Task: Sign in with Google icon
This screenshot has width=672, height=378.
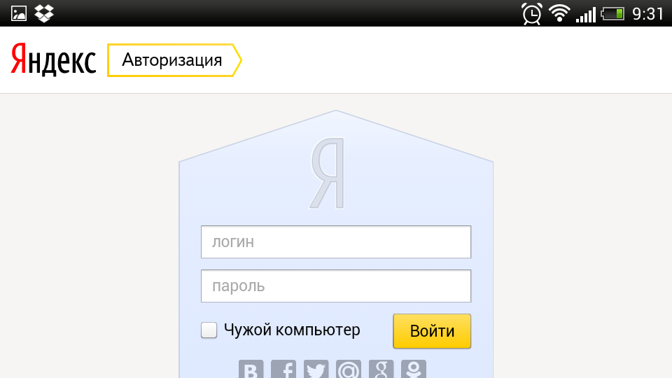Action: point(381,370)
